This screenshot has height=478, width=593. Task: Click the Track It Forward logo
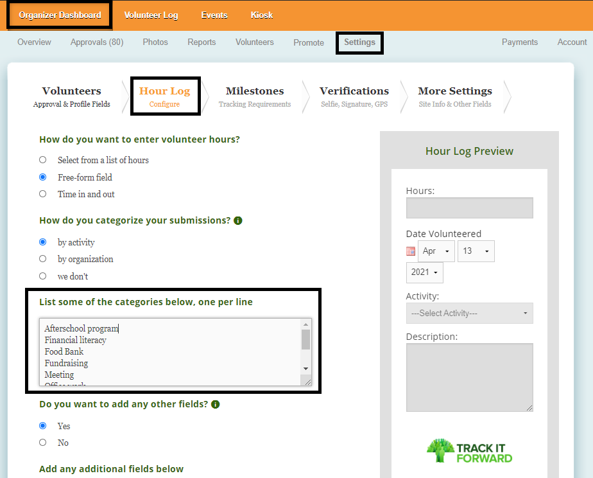coord(469,451)
